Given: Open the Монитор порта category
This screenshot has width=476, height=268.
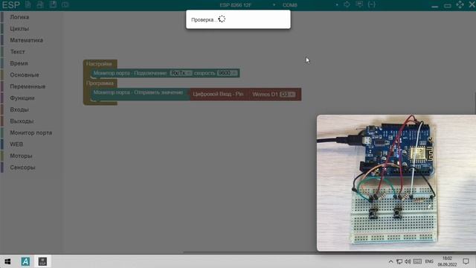Looking at the screenshot, I should point(30,133).
